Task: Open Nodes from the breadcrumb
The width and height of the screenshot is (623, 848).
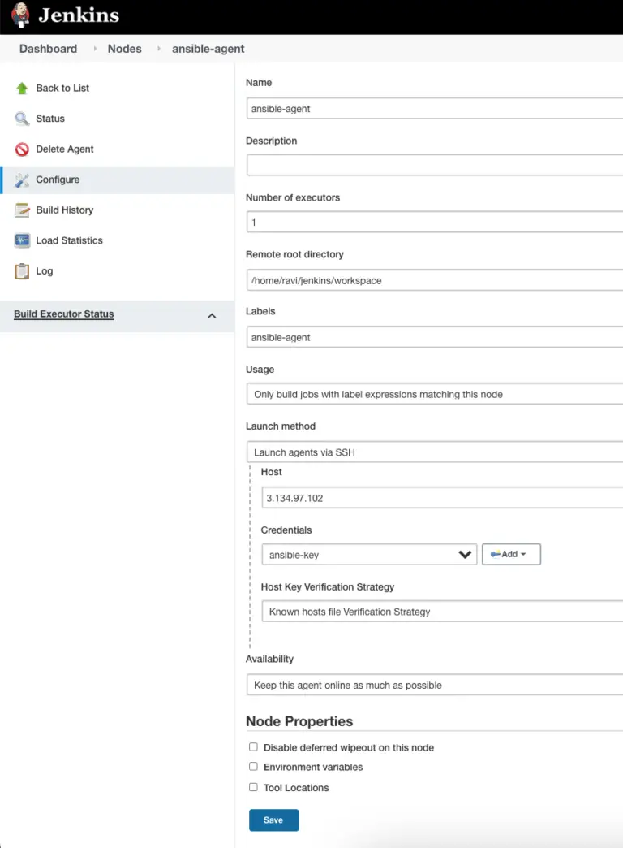Action: (124, 48)
